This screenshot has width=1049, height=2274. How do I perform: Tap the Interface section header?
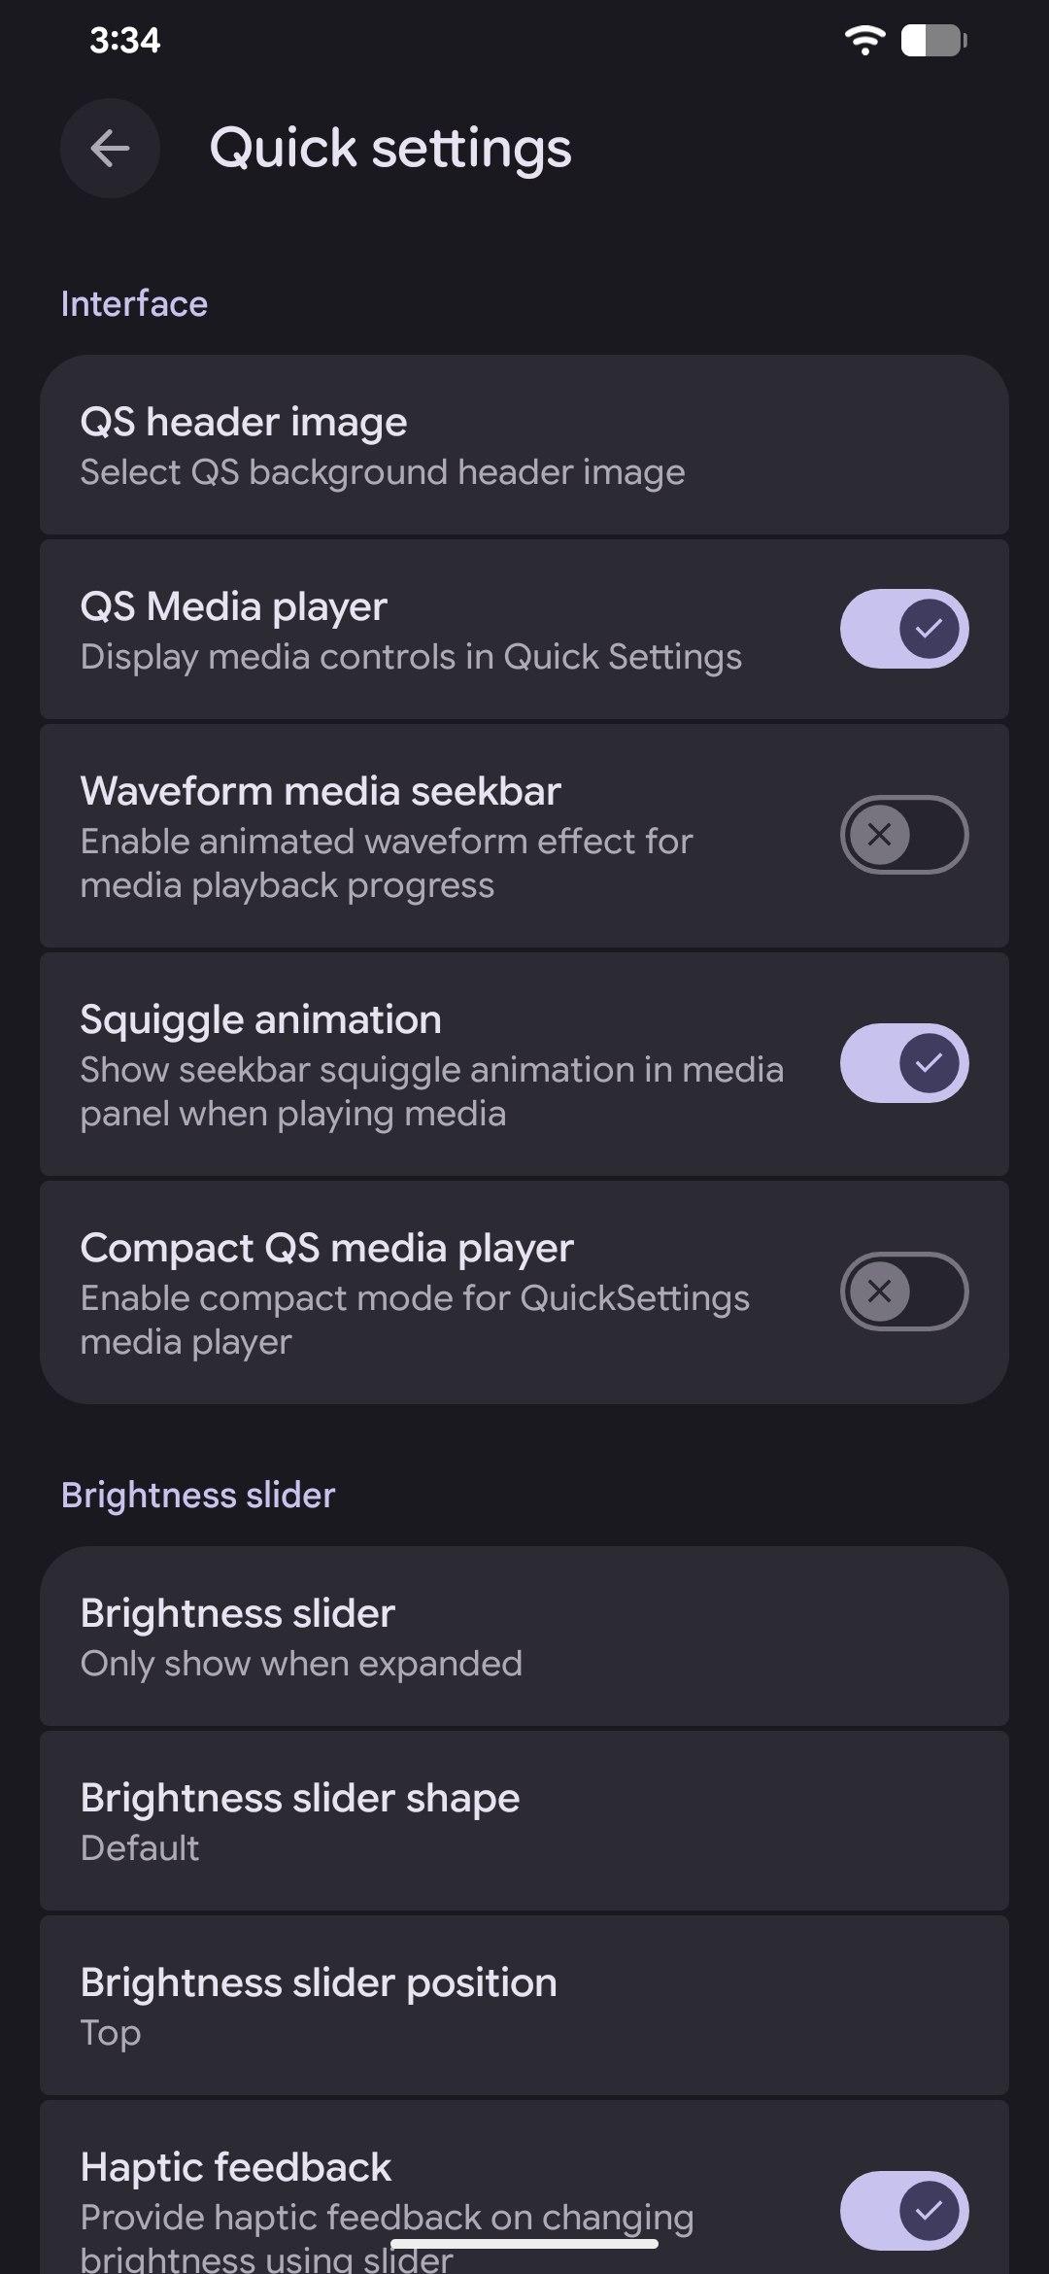(134, 304)
